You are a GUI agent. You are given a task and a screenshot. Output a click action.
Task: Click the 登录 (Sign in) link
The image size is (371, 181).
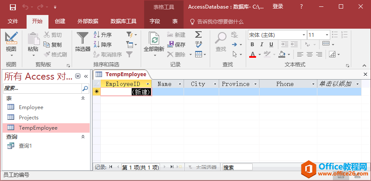pyautogui.click(x=278, y=7)
